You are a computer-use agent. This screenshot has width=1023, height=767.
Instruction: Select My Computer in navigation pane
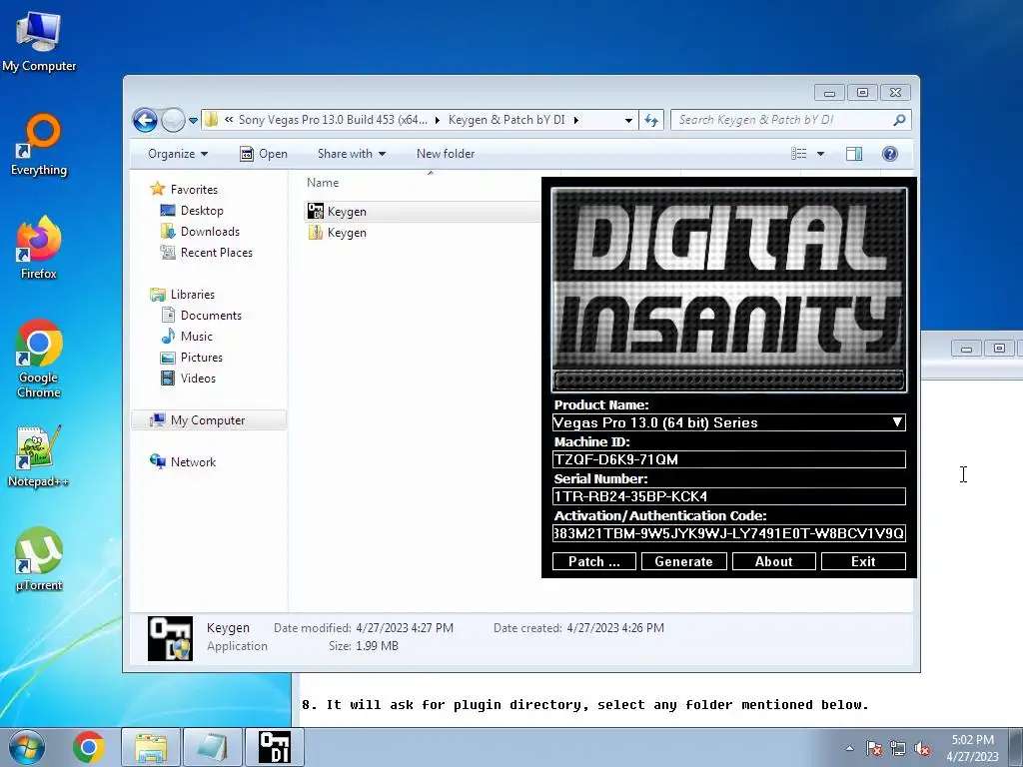pos(209,420)
